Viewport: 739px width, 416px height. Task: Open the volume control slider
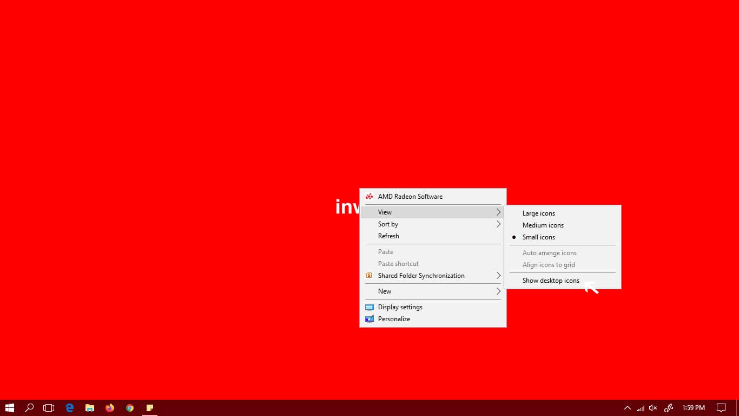[652, 407]
